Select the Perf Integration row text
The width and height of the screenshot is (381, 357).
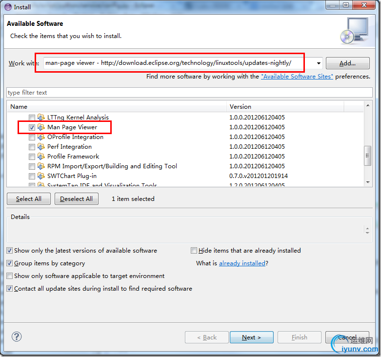click(69, 147)
